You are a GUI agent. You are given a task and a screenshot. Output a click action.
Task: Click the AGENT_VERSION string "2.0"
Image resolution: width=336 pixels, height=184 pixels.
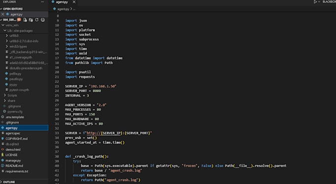click(101, 105)
